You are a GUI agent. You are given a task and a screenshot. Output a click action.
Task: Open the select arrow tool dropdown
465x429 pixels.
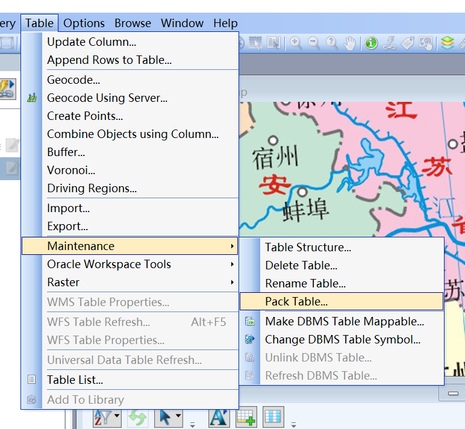(178, 416)
